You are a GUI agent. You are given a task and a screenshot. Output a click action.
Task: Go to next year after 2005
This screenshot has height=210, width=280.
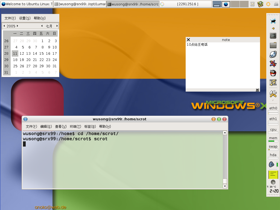[17, 26]
